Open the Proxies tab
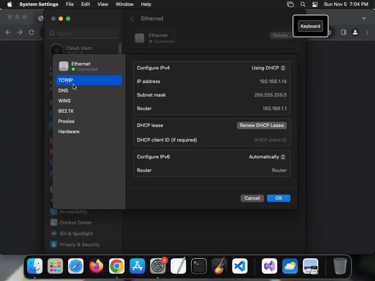Viewport: 375px width, 281px height. coord(89,121)
